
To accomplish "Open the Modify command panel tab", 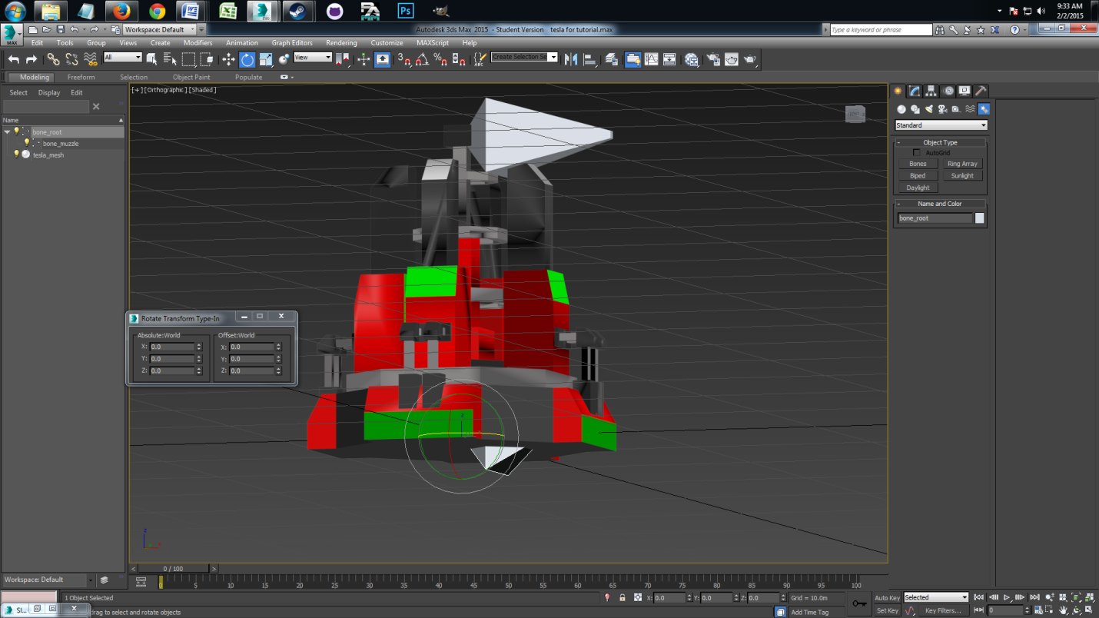I will 915,91.
